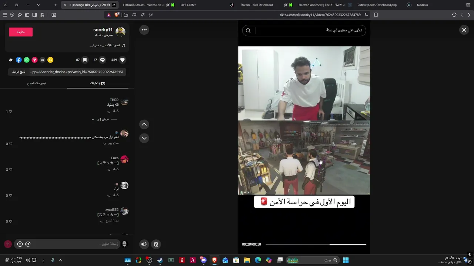The height and width of the screenshot is (266, 474).
Task: Post comment with red arrow button
Action: coord(8,244)
